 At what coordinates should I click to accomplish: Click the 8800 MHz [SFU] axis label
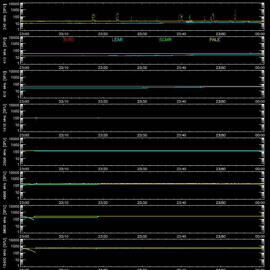pyautogui.click(x=5, y=219)
